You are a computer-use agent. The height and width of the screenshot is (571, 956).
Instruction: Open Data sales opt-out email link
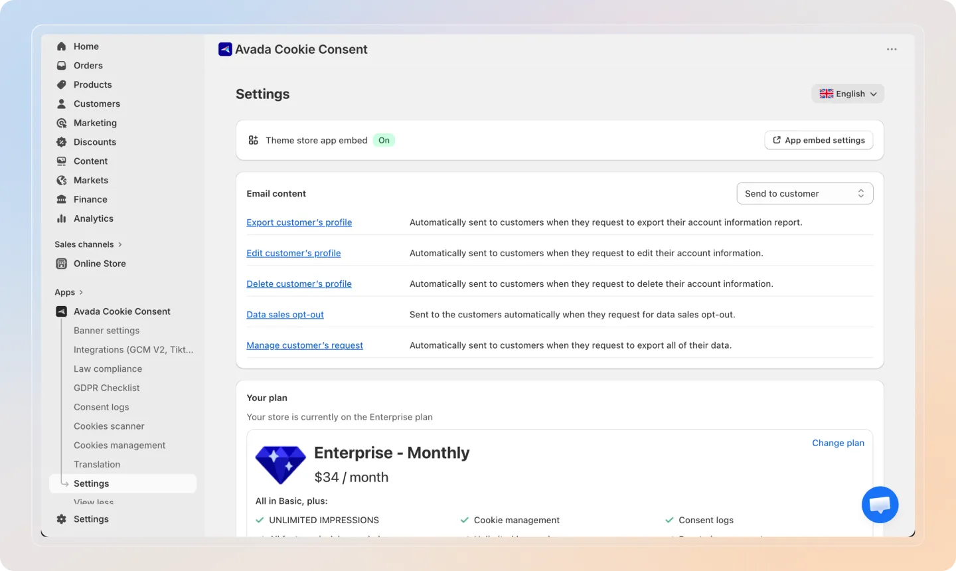click(x=285, y=315)
